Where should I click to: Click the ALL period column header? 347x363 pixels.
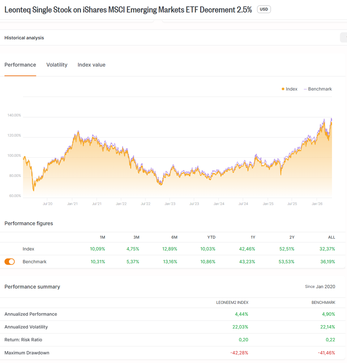(x=331, y=237)
